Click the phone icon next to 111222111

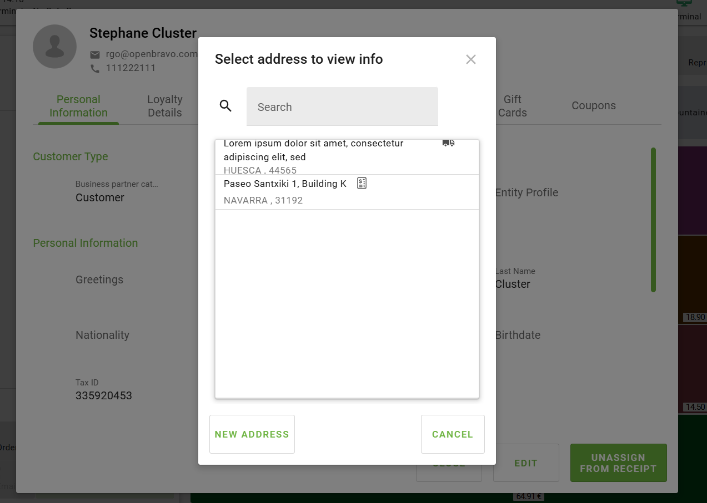coord(95,68)
